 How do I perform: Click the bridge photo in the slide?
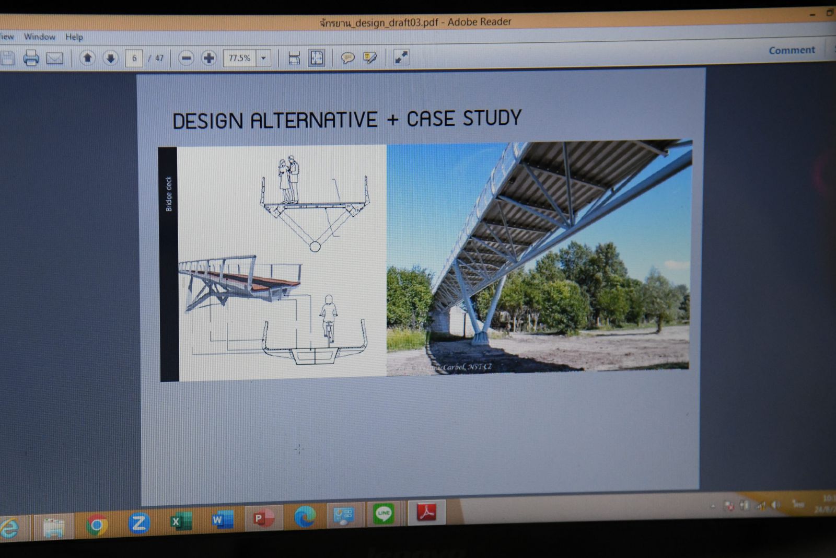tap(538, 256)
